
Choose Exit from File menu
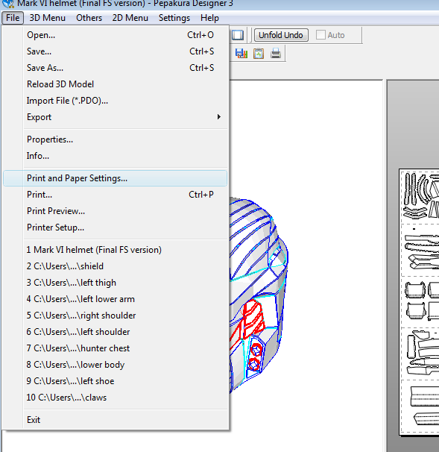pyautogui.click(x=116, y=420)
